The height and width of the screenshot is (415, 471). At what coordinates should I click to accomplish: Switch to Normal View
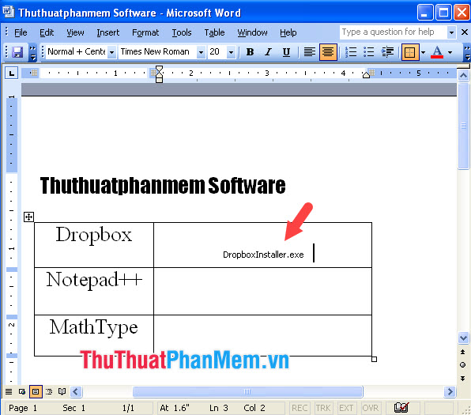coord(9,391)
